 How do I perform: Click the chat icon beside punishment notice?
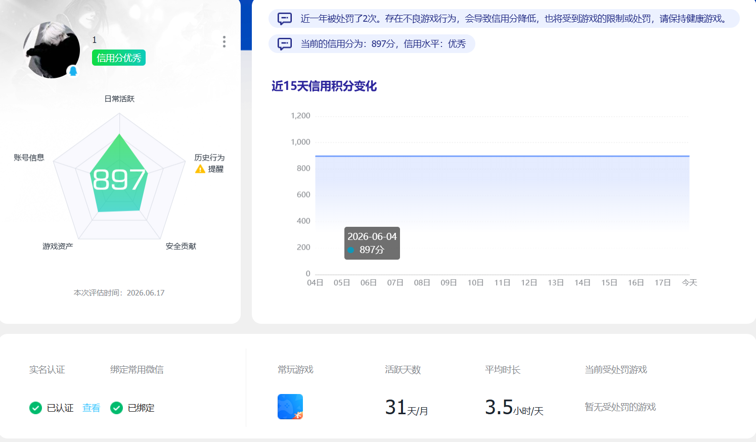pyautogui.click(x=285, y=19)
